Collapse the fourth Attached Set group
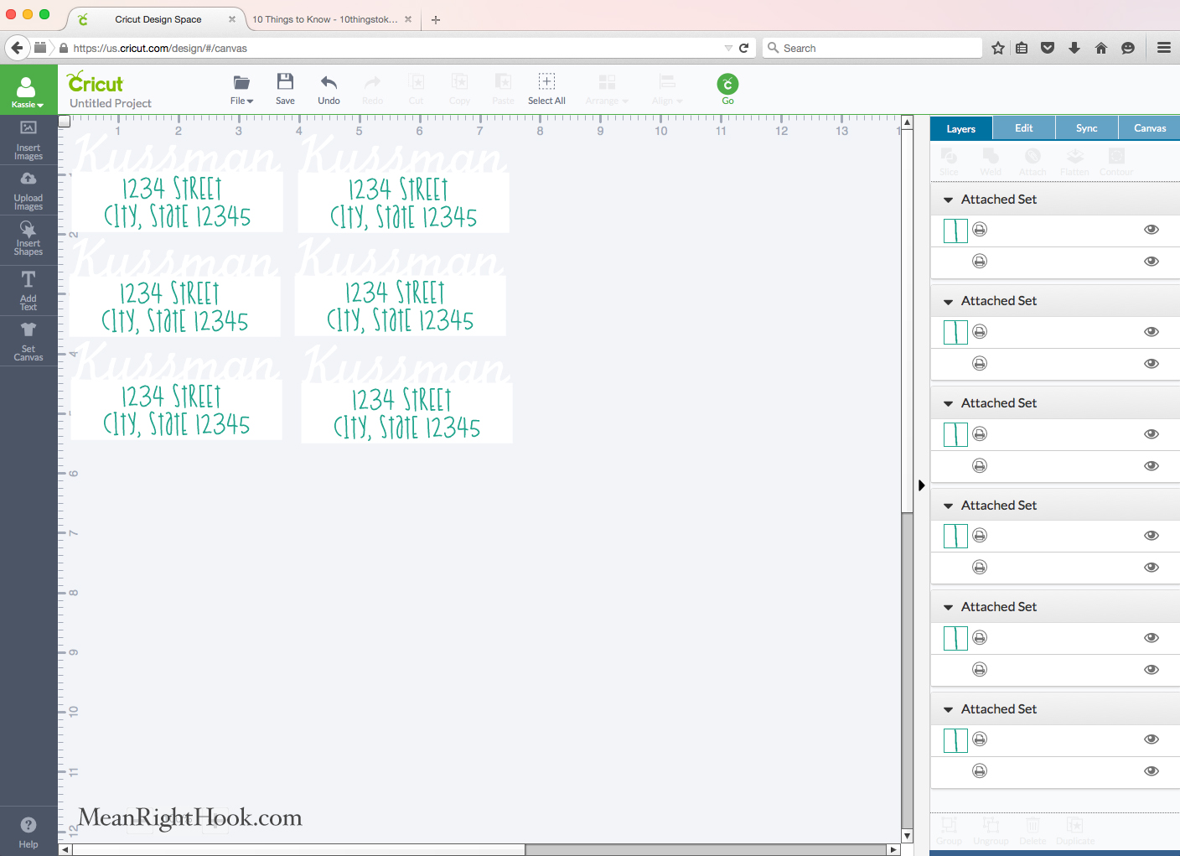 [x=948, y=506]
